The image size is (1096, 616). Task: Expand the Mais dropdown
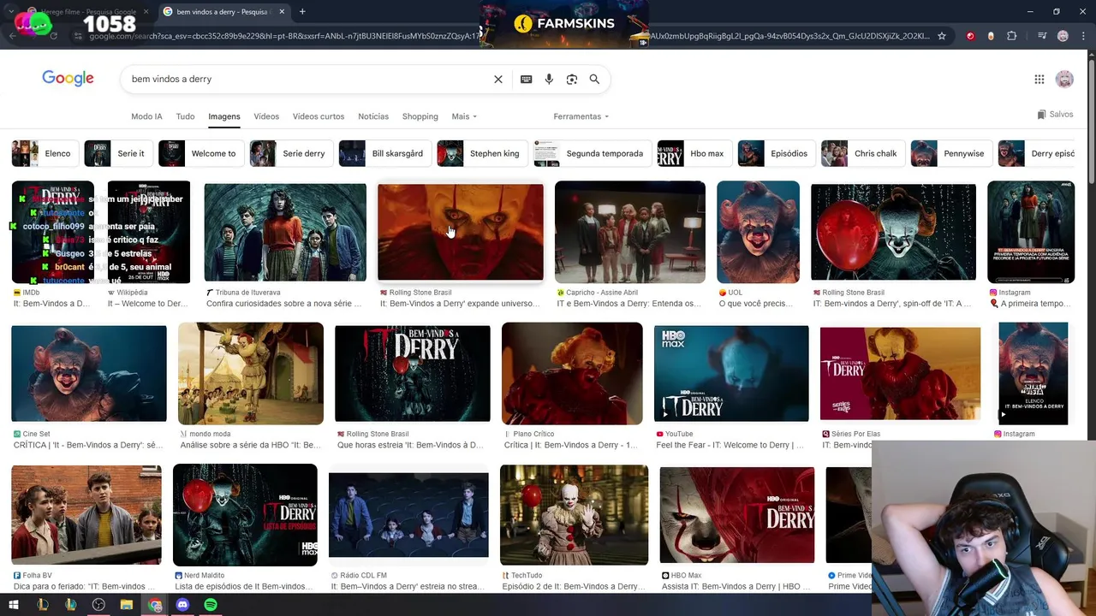(x=464, y=116)
